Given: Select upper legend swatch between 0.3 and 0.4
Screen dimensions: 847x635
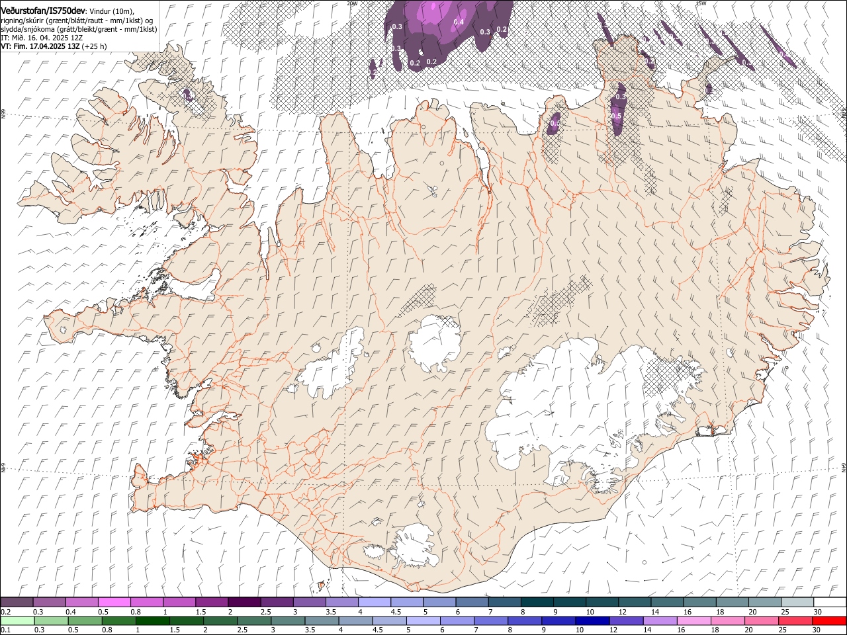Looking at the screenshot, I should click(x=50, y=602).
